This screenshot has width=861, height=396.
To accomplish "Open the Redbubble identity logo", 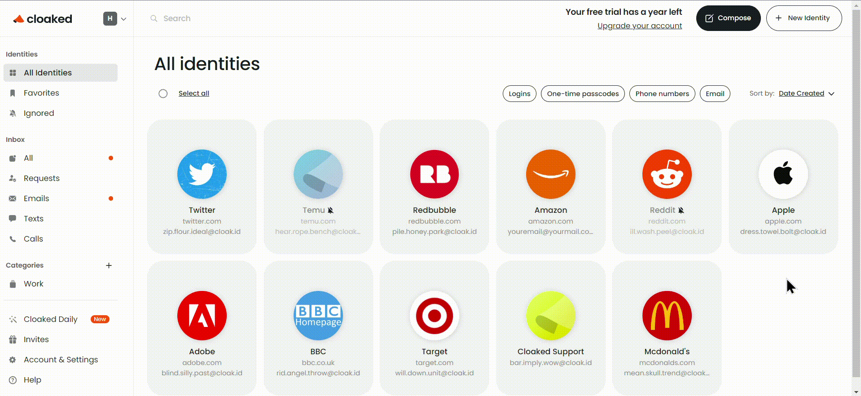I will pos(435,174).
